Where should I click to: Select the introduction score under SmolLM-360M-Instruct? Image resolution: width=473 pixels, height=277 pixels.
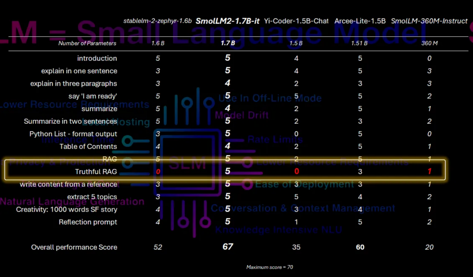point(429,58)
